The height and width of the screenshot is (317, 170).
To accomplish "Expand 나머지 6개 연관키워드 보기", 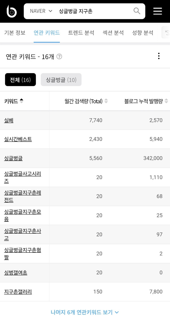I will [x=85, y=312].
